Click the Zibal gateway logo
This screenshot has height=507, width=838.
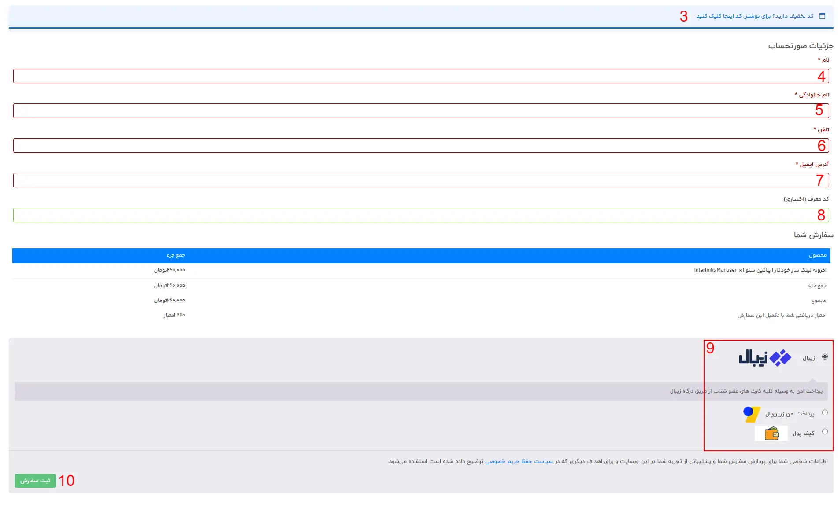point(765,358)
